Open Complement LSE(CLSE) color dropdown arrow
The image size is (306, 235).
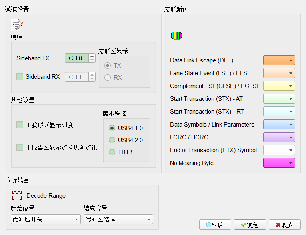coord(290,86)
